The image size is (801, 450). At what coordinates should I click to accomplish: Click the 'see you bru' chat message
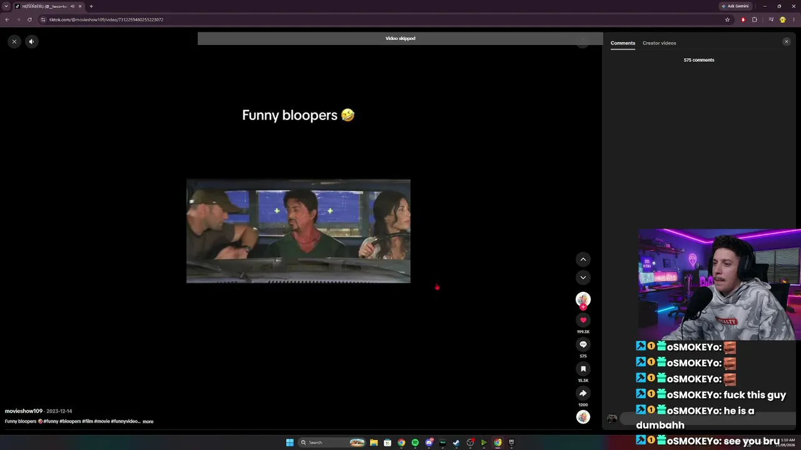tap(751, 441)
